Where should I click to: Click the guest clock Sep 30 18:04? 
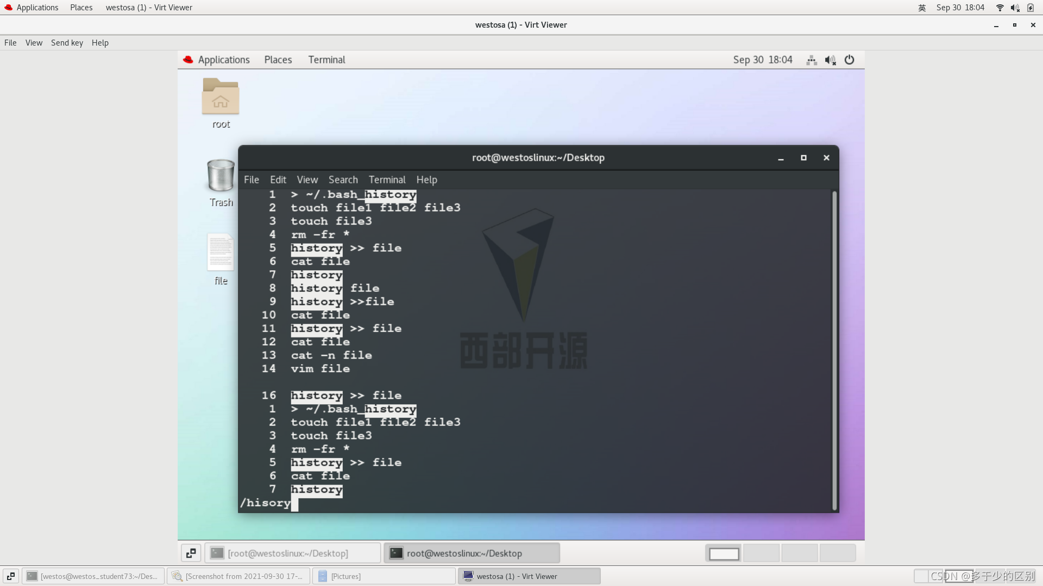(x=762, y=60)
